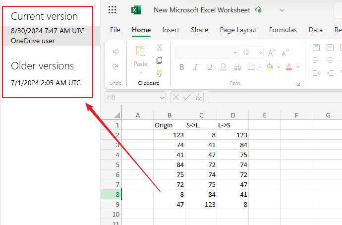
Task: Click the Increase Indent icon
Action: click(330, 73)
